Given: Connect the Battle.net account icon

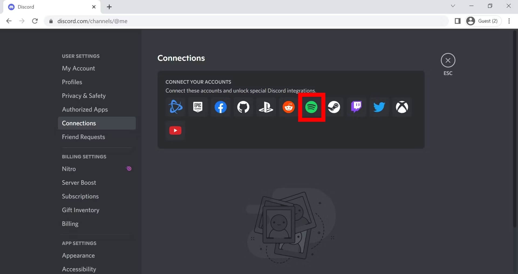Looking at the screenshot, I should (175, 107).
